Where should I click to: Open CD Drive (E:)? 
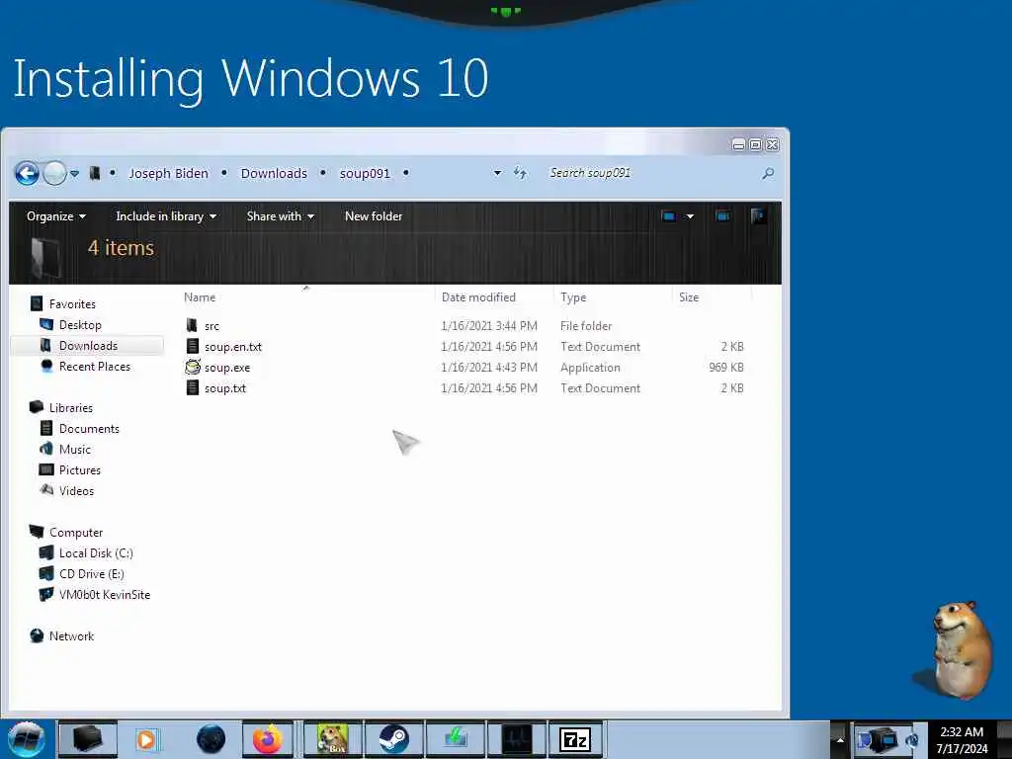pos(92,574)
